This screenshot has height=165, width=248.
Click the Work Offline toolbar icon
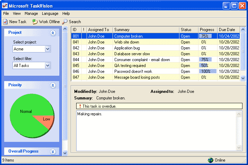[35, 22]
